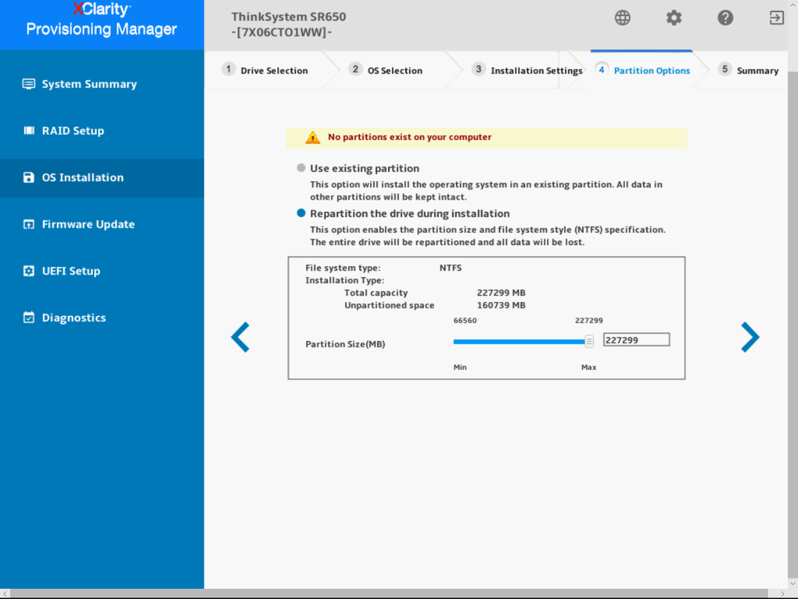
Task: Click the XClarity Provisioning Manager logo
Action: point(102,20)
